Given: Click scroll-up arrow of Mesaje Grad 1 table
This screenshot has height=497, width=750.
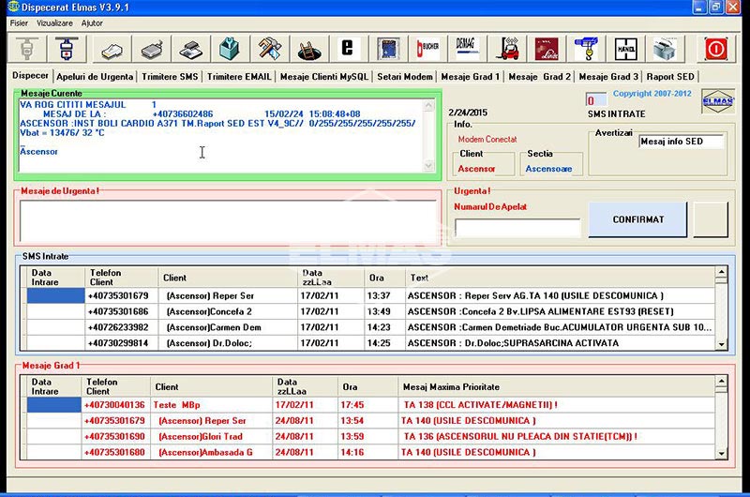Looking at the screenshot, I should point(721,382).
